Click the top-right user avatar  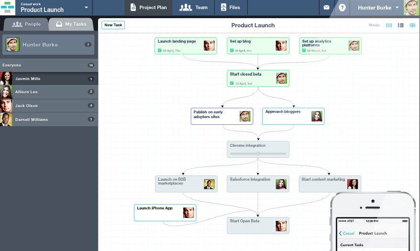[x=411, y=8]
